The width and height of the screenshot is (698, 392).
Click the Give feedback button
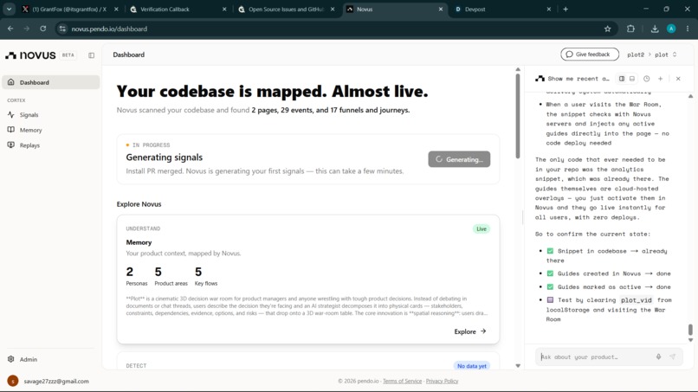[590, 55]
